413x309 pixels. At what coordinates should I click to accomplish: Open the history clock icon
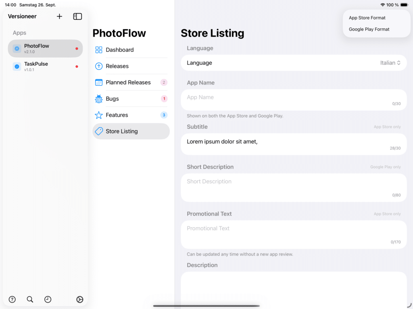48,299
